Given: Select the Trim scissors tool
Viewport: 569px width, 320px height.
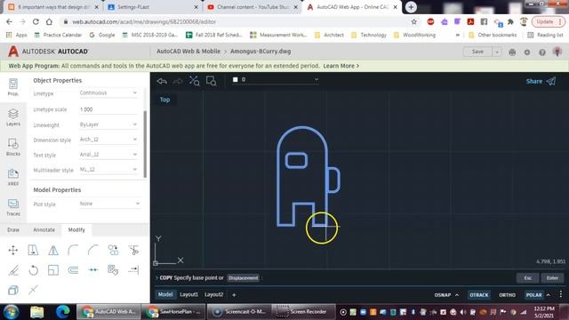Looking at the screenshot, I should click(x=133, y=250).
